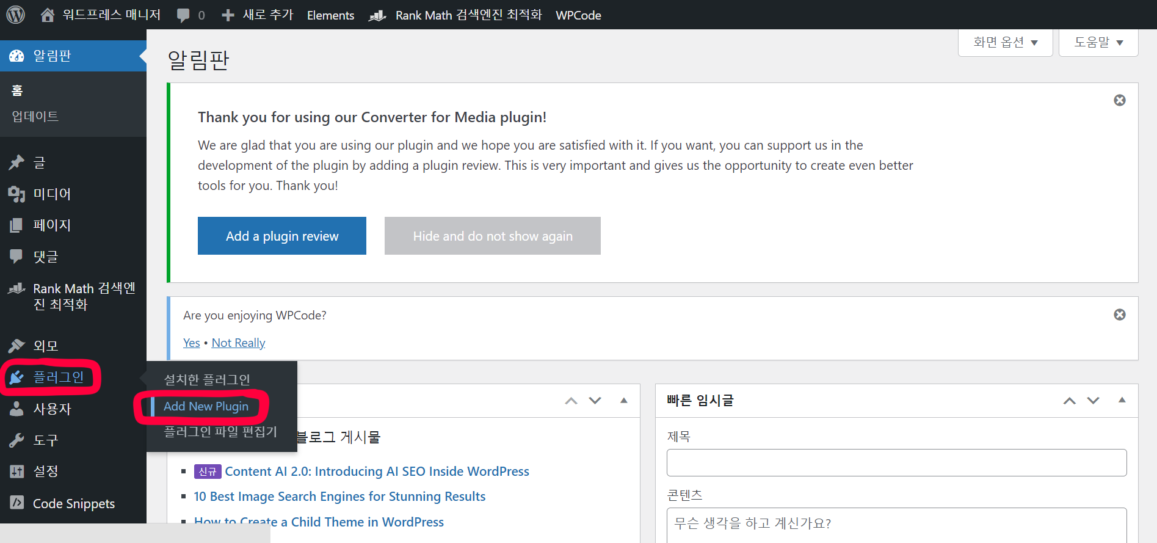Open 외모 appearance menu in sidebar
Screen dimensions: 1157x543
coord(46,346)
